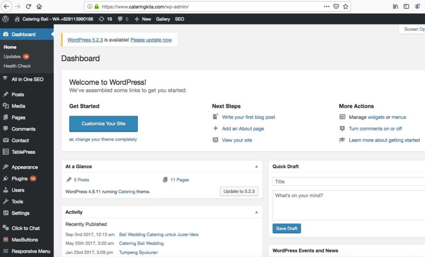This screenshot has height=257, width=425.
Task: Click the WordPress logo in admin bar
Action: [x=5, y=19]
